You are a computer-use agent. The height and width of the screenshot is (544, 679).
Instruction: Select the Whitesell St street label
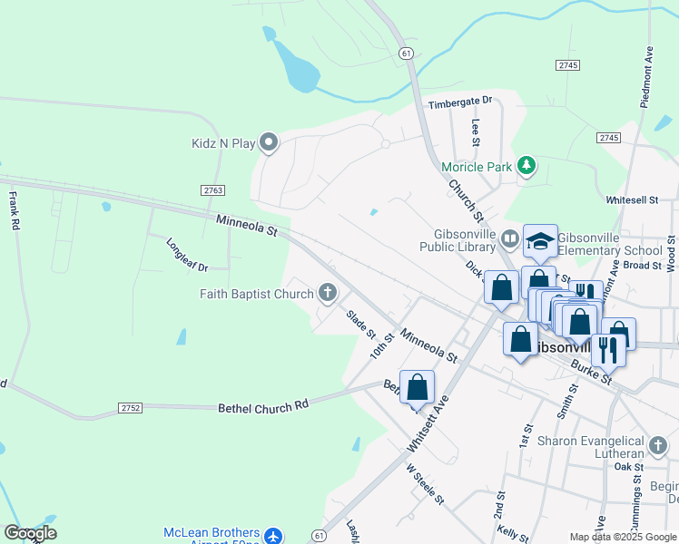click(x=632, y=199)
